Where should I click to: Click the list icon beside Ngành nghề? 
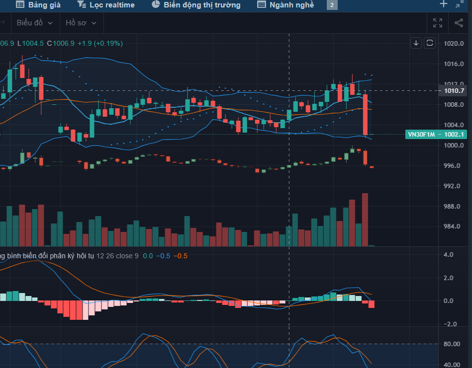[261, 4]
